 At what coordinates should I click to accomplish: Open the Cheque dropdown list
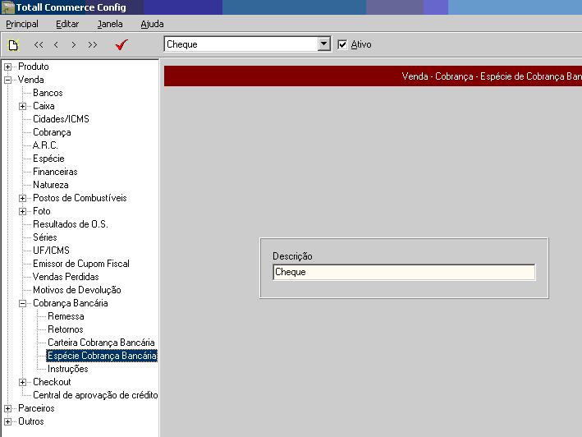(323, 44)
